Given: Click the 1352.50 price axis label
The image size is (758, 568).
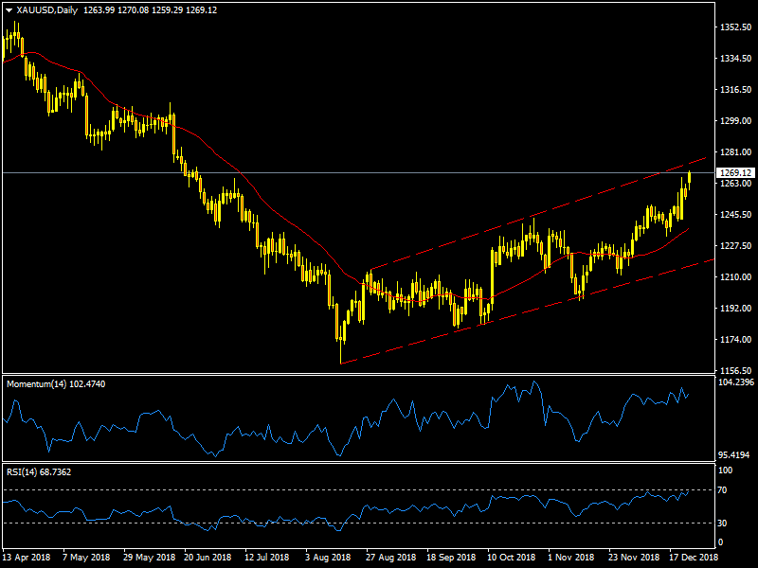Looking at the screenshot, I should point(734,28).
